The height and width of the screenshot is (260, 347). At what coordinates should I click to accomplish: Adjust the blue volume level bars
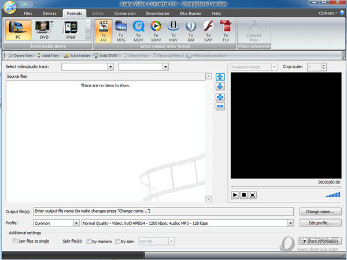pyautogui.click(x=333, y=194)
